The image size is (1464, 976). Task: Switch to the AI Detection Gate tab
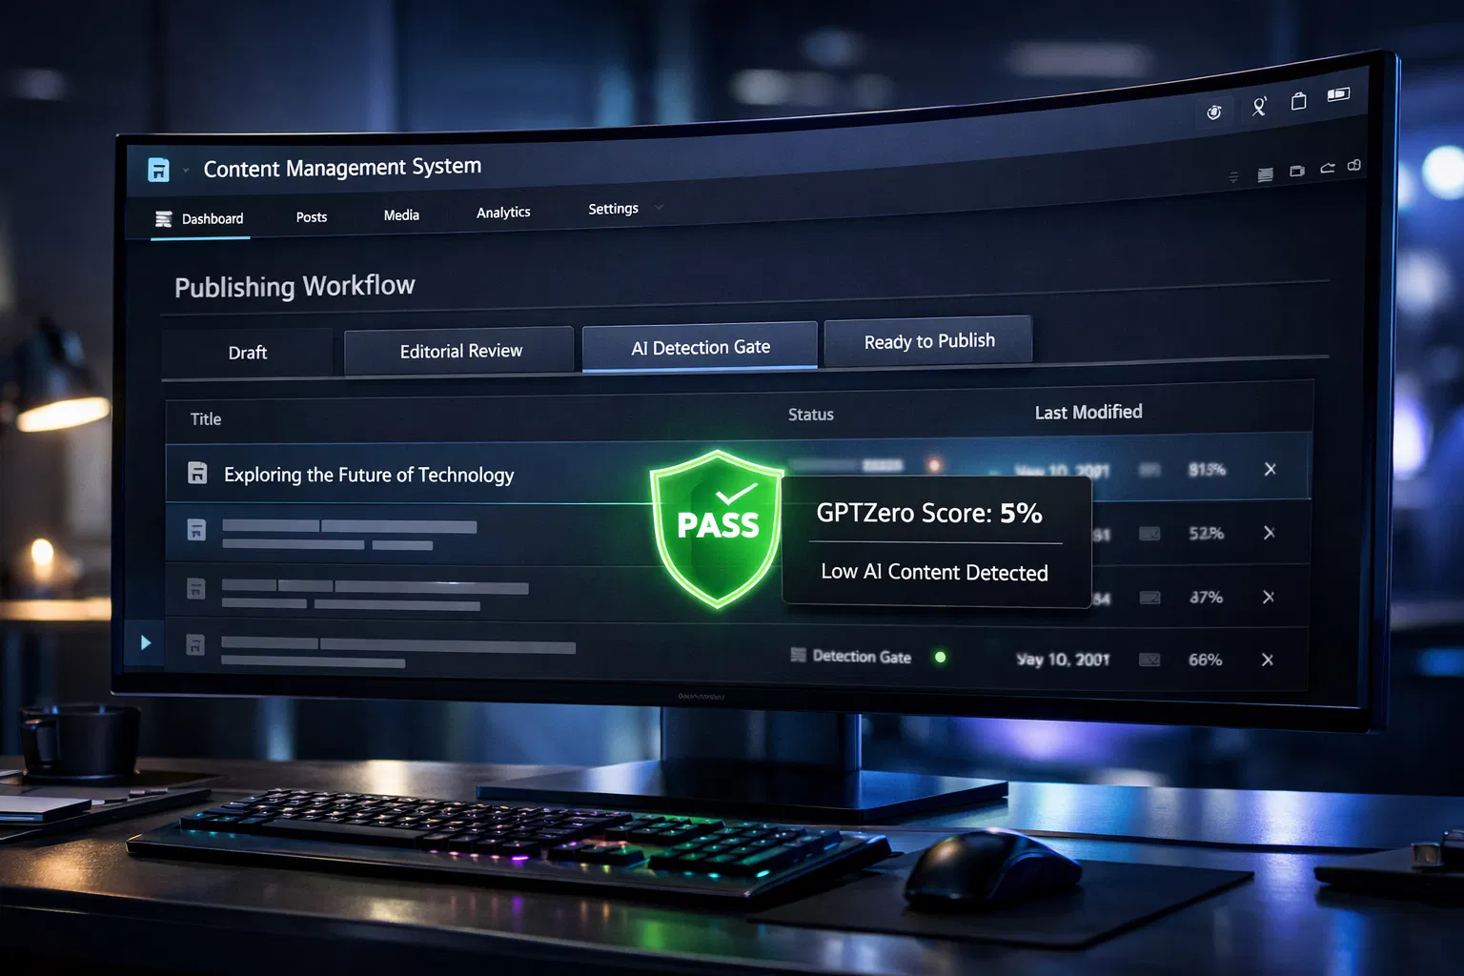pyautogui.click(x=700, y=348)
